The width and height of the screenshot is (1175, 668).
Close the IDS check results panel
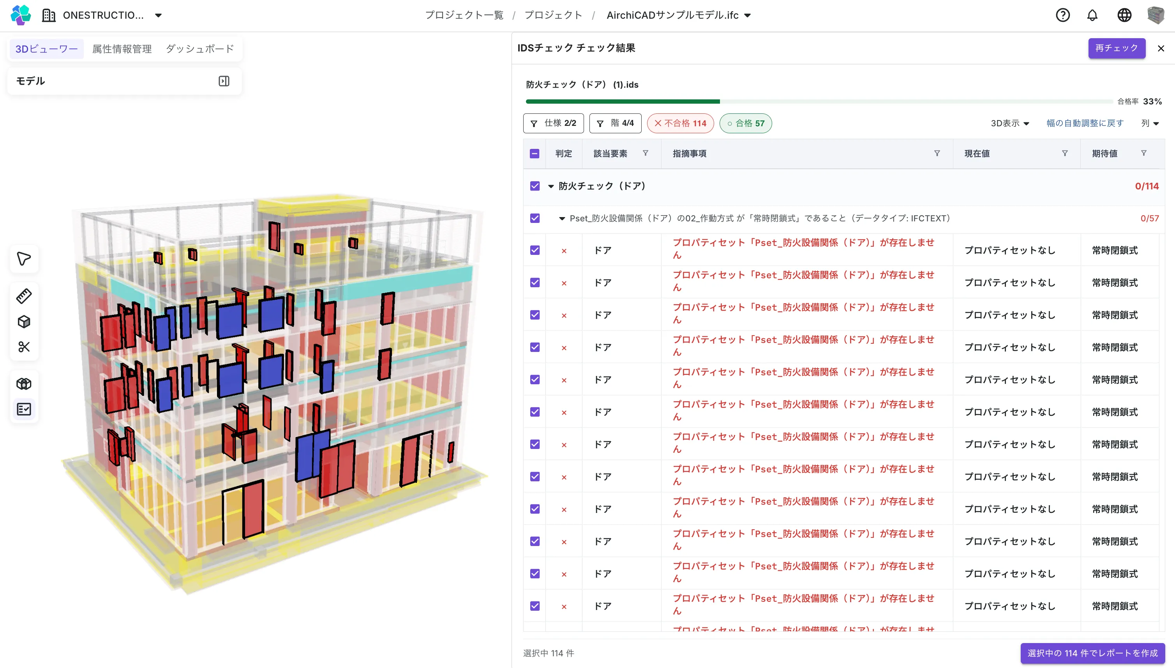pos(1161,48)
